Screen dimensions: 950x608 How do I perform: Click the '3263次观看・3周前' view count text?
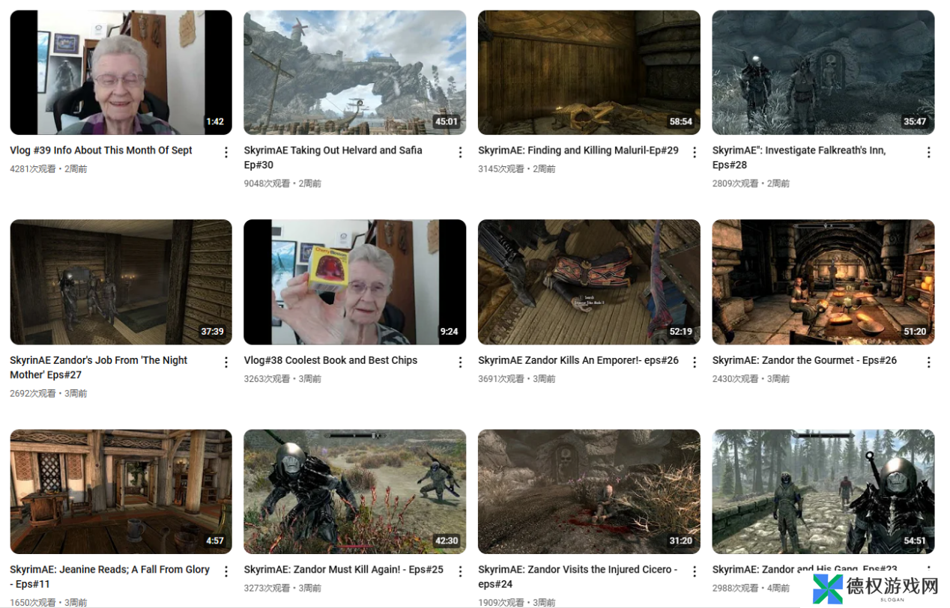pos(282,379)
